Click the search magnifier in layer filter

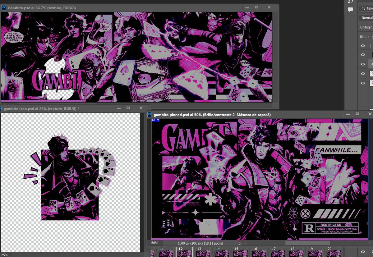(363, 8)
